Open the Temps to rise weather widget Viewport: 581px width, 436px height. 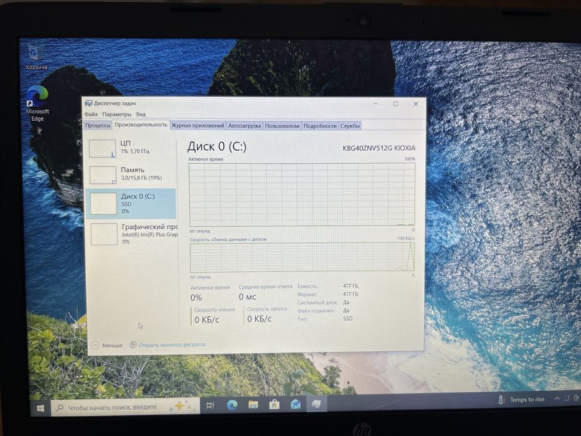tap(522, 400)
